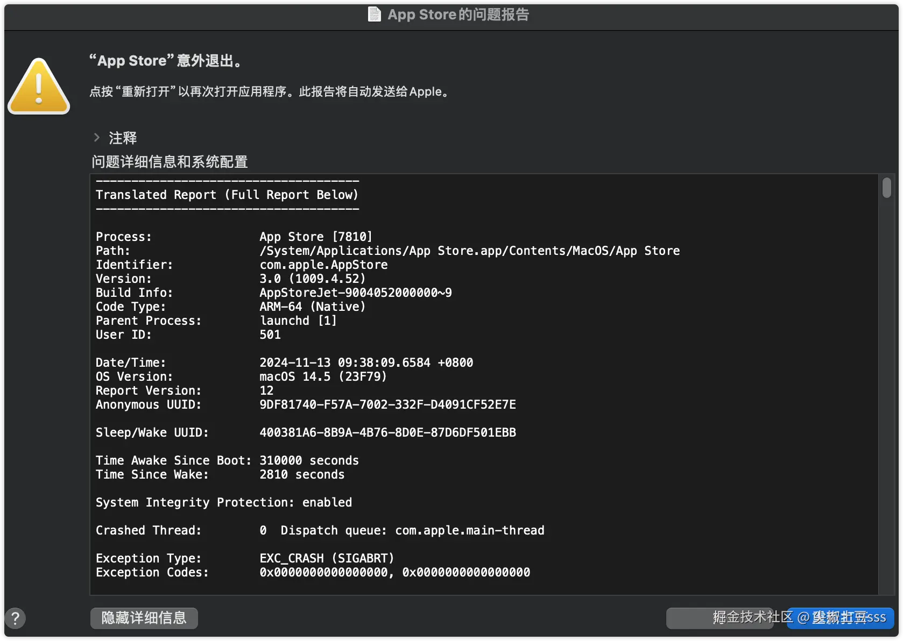Viewport: 903px width, 641px height.
Task: Click the OS version "macOS 14.5 (23F79)"
Action: coord(323,376)
